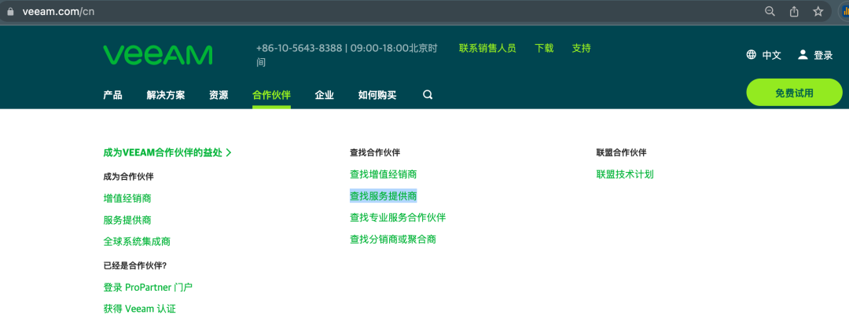Open the 服务提供商 link under 成为合作伙伴
849x326 pixels.
(x=127, y=220)
